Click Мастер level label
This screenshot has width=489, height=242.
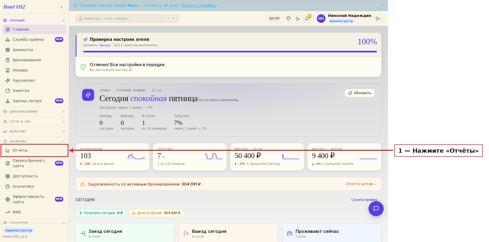click(105, 45)
